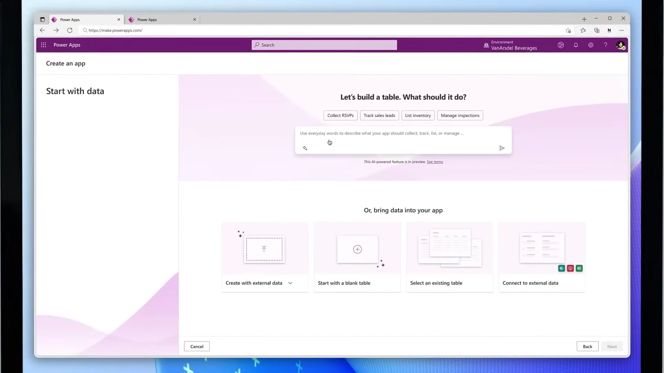
Task: Select the Track sales leads suggestion
Action: 379,115
